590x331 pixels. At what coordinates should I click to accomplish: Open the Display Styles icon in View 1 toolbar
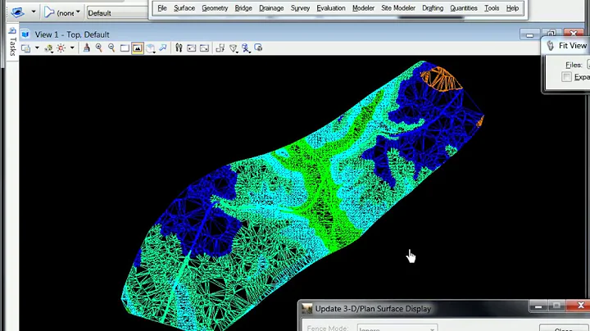pyautogui.click(x=48, y=48)
